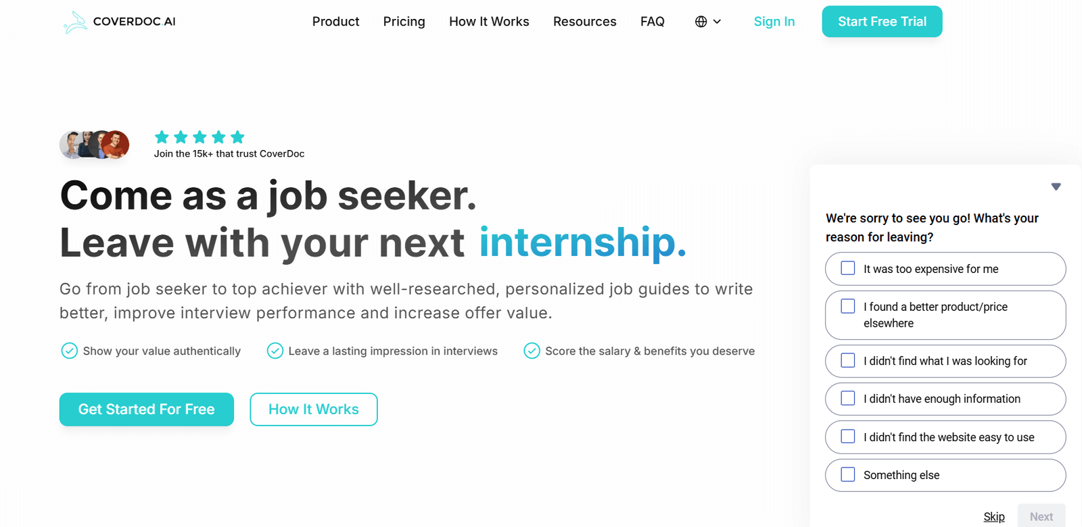Click the user avatars group thumbnail

pyautogui.click(x=95, y=145)
